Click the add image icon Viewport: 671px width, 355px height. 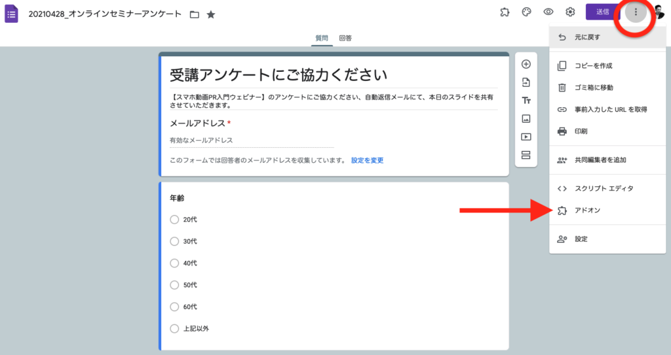click(526, 119)
